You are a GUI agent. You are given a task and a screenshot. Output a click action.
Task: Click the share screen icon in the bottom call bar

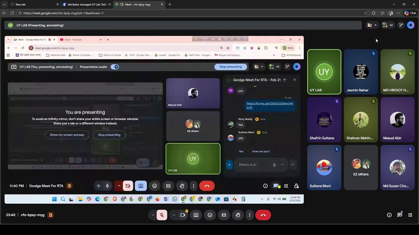pyautogui.click(x=196, y=215)
